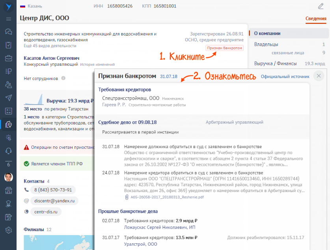The height and width of the screenshot is (250, 330).
Task: Click the blue bird logo in the sidebar
Action: 8,7
